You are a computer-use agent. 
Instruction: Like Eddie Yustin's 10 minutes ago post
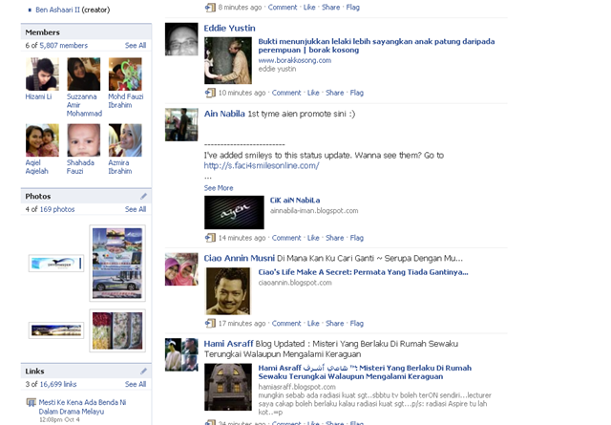tap(313, 93)
